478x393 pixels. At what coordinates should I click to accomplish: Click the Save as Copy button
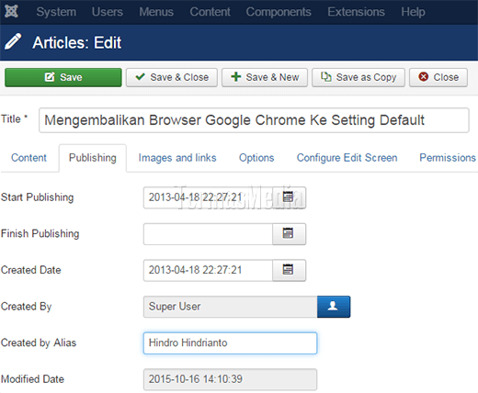358,77
